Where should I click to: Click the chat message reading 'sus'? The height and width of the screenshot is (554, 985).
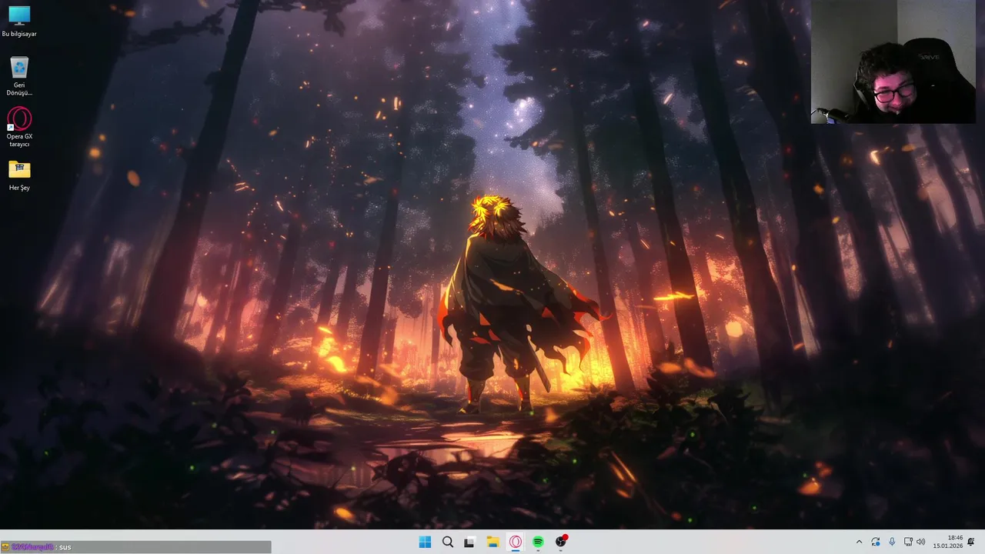click(x=65, y=547)
